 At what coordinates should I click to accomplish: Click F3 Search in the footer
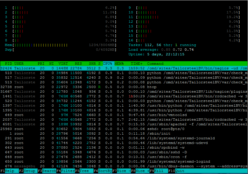(47, 171)
